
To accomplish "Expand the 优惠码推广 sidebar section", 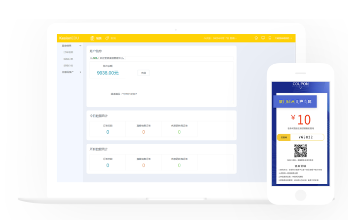I will point(80,72).
